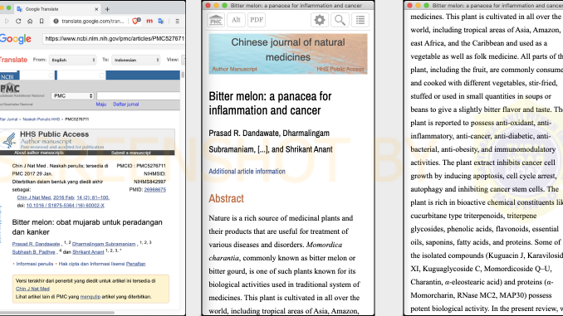The image size is (563, 316).
Task: Click 'Submit a manuscript' tab
Action: click(x=130, y=153)
